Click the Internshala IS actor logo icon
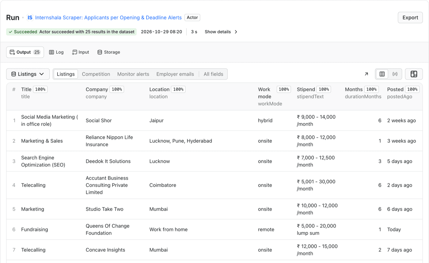429x263 pixels. point(30,17)
